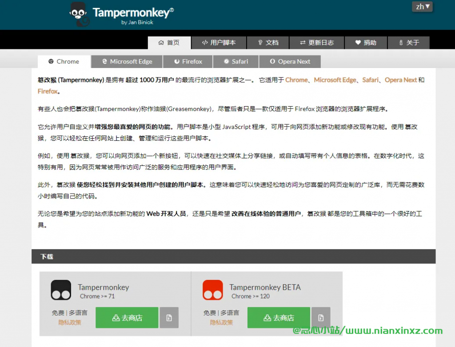Image resolution: width=455 pixels, height=347 pixels.
Task: Click the bold "Web 开发人员" text
Action: point(166,214)
